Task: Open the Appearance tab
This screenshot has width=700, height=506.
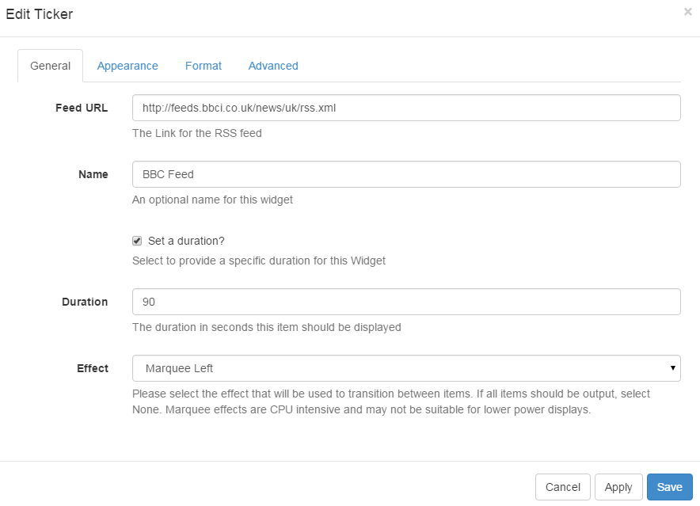Action: (127, 66)
